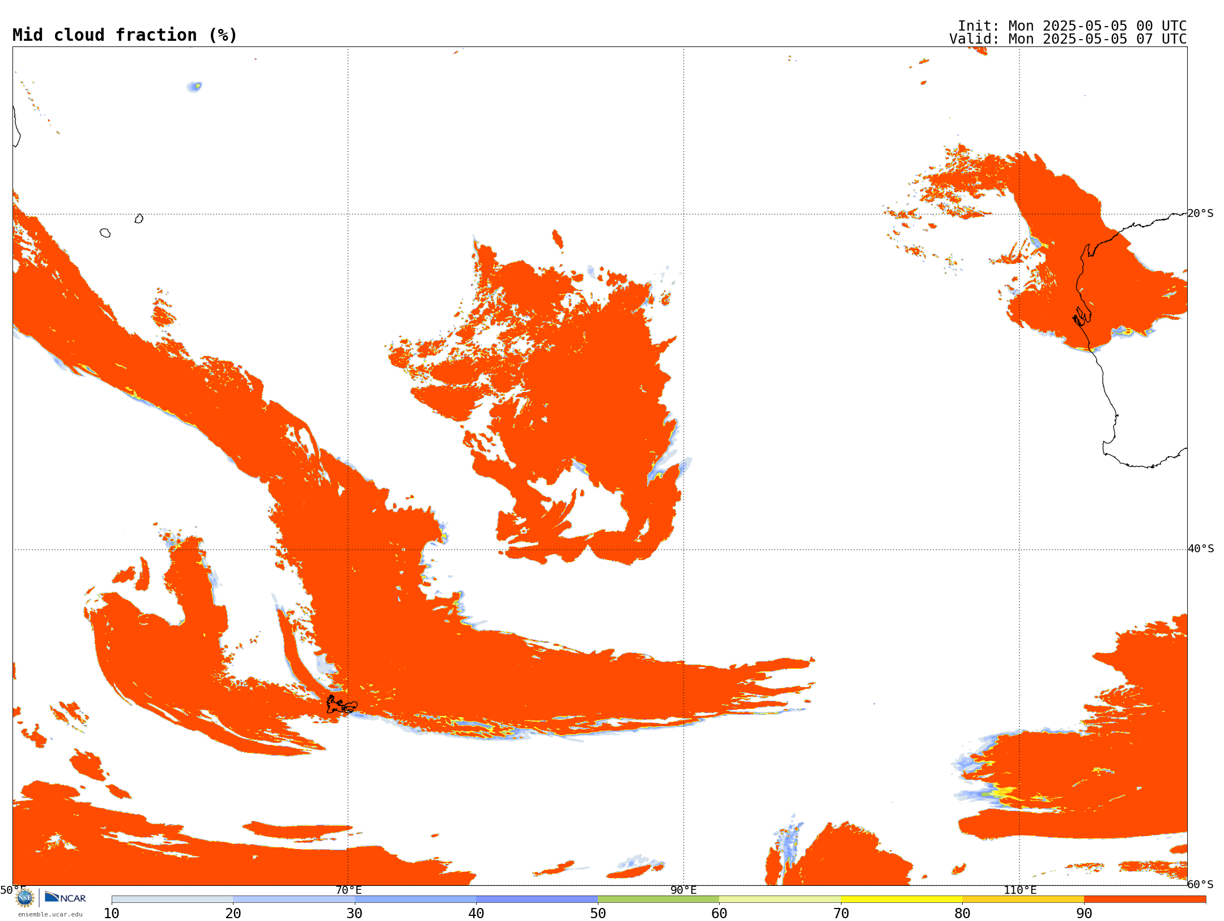Pick the 40–50 periwinkle colorbar segment
This screenshot has height=921, width=1224.
pos(537,899)
